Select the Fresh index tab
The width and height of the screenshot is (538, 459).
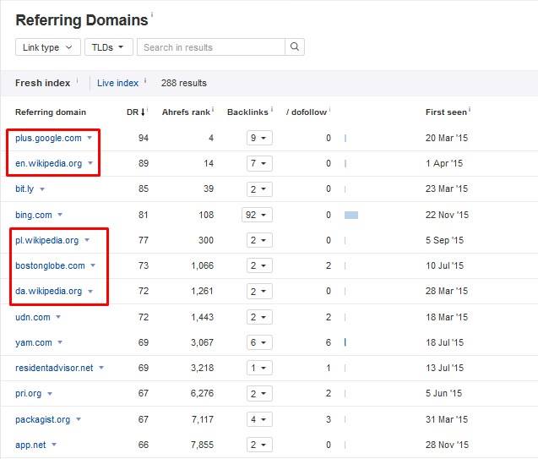(x=42, y=83)
